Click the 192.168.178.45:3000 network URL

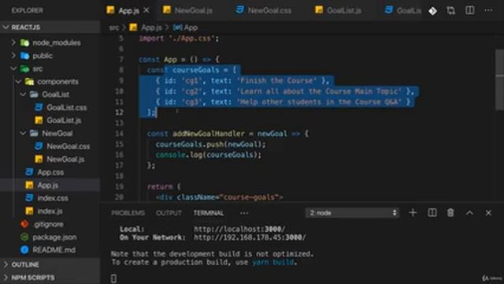[x=250, y=237]
